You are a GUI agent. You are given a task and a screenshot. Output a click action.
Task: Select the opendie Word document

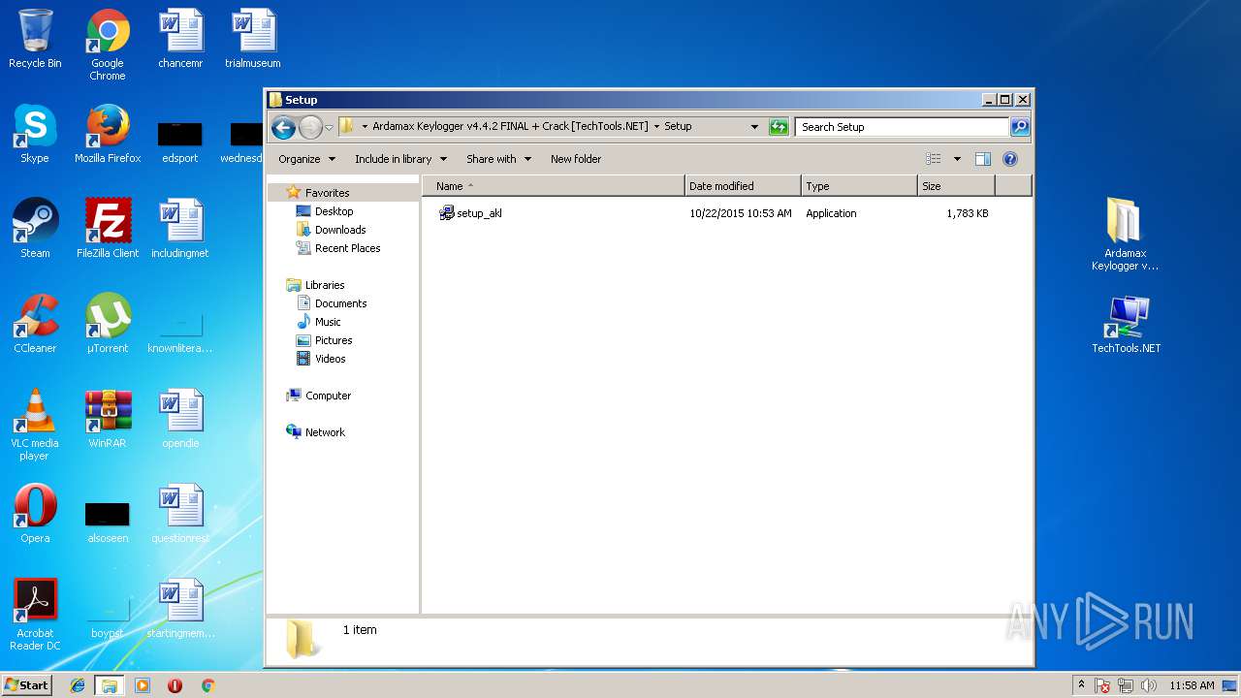click(x=180, y=419)
